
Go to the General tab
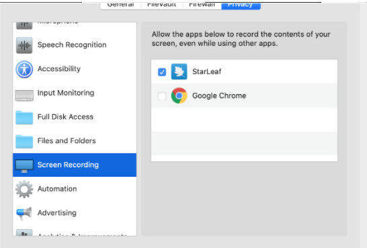tap(121, 6)
